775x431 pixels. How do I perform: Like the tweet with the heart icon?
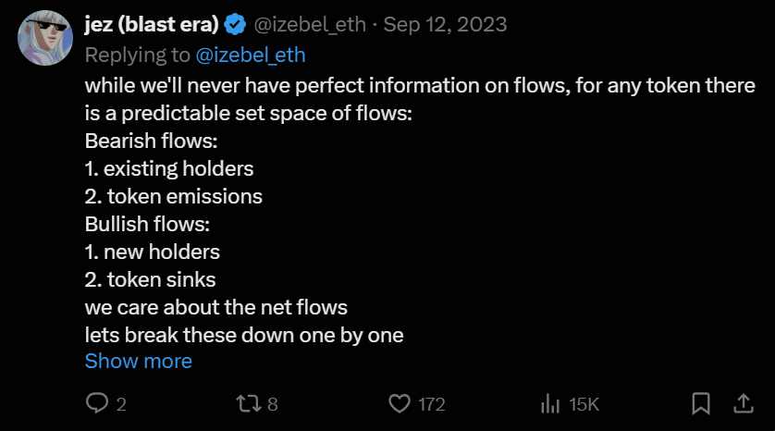coord(399,403)
